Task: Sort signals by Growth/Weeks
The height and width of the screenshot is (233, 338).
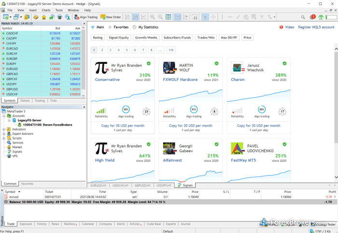Action: [x=146, y=38]
